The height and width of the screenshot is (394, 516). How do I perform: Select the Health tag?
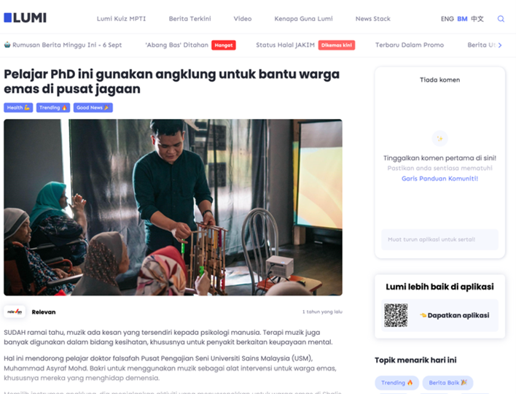pyautogui.click(x=18, y=108)
